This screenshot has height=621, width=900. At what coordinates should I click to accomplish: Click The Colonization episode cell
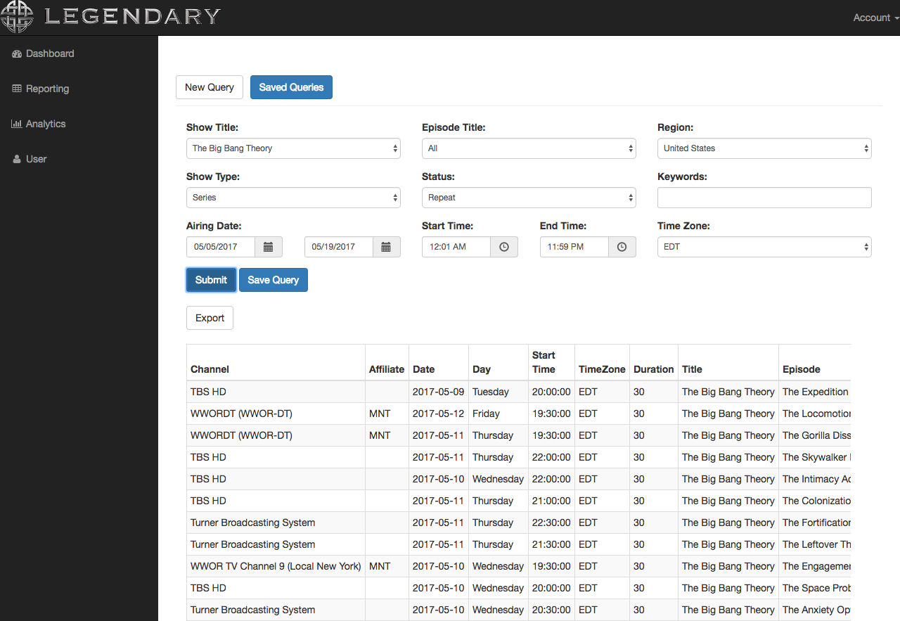point(815,501)
